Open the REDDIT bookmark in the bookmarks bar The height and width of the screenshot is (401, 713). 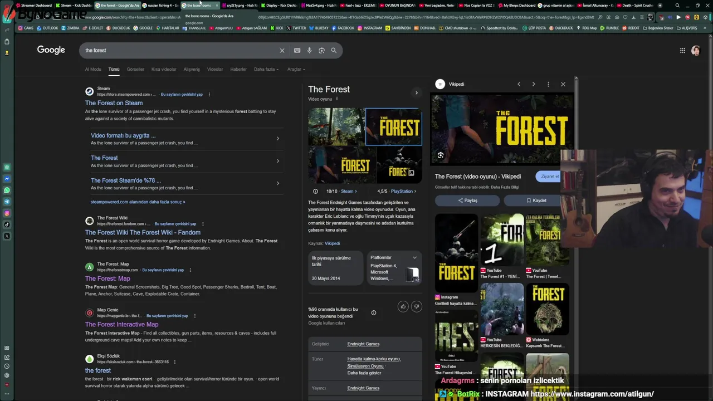click(x=632, y=28)
